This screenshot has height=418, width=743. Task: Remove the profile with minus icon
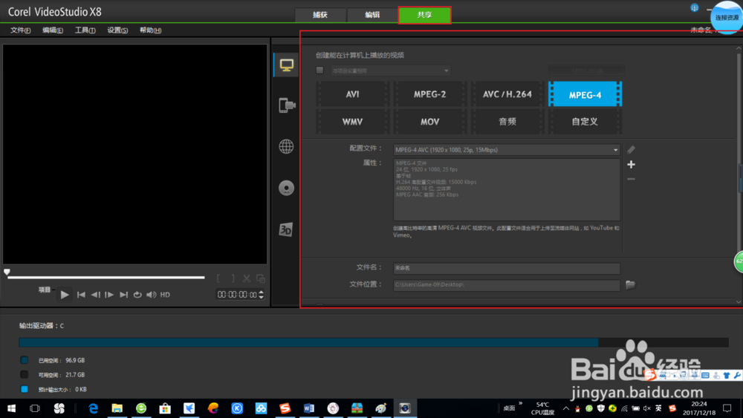[631, 179]
